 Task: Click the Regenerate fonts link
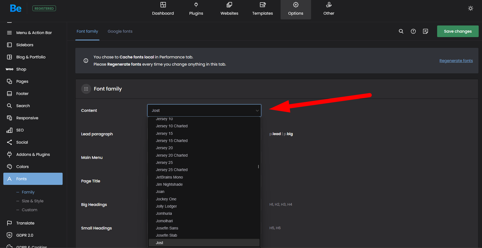tap(456, 61)
